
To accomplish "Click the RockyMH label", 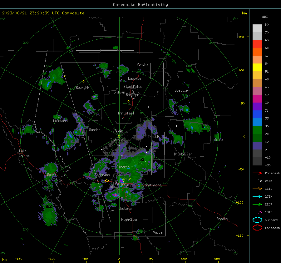I will (x=82, y=88).
